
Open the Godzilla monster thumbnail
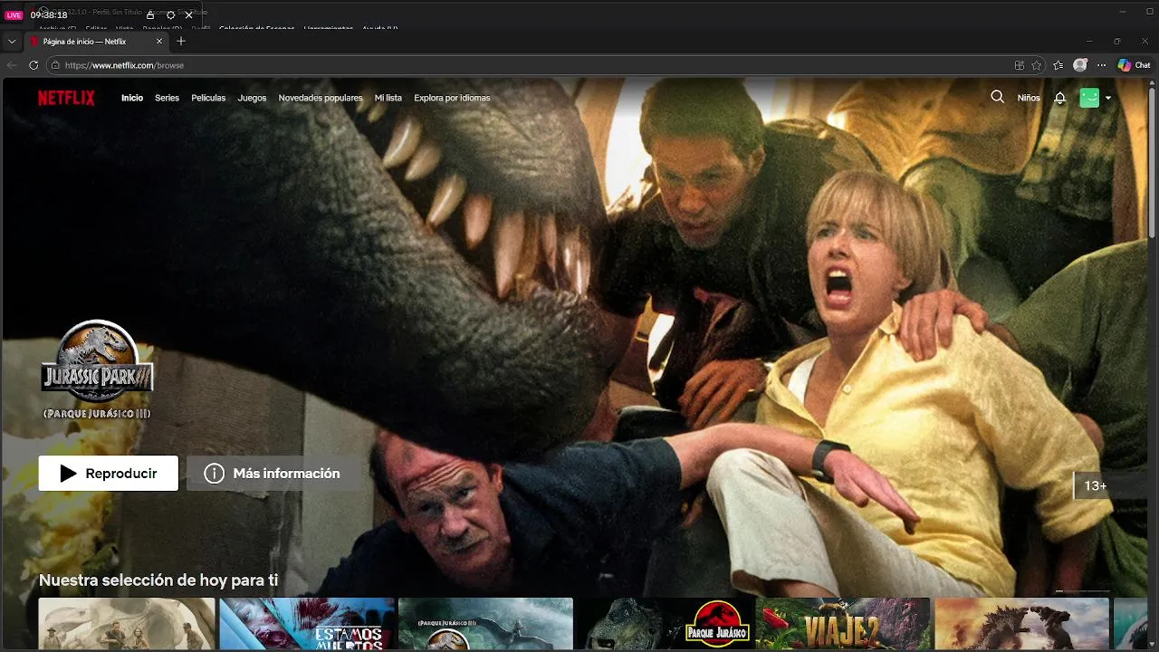[x=1021, y=624]
